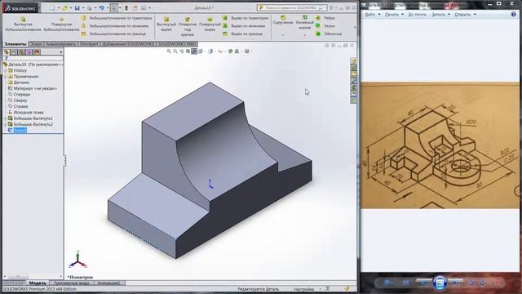
Task: Select Материал <не указан> in tree
Action: point(32,88)
